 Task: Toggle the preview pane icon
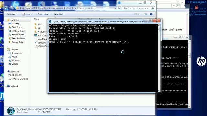(x=145, y=14)
